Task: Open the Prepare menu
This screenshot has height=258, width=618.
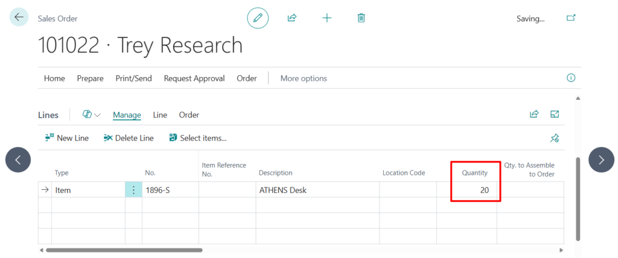Action: tap(90, 78)
